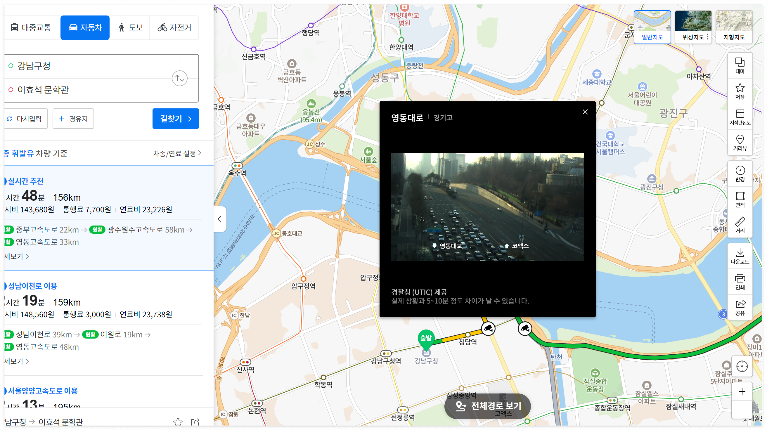
Task: Click the 길찾기 route search button
Action: coord(175,118)
